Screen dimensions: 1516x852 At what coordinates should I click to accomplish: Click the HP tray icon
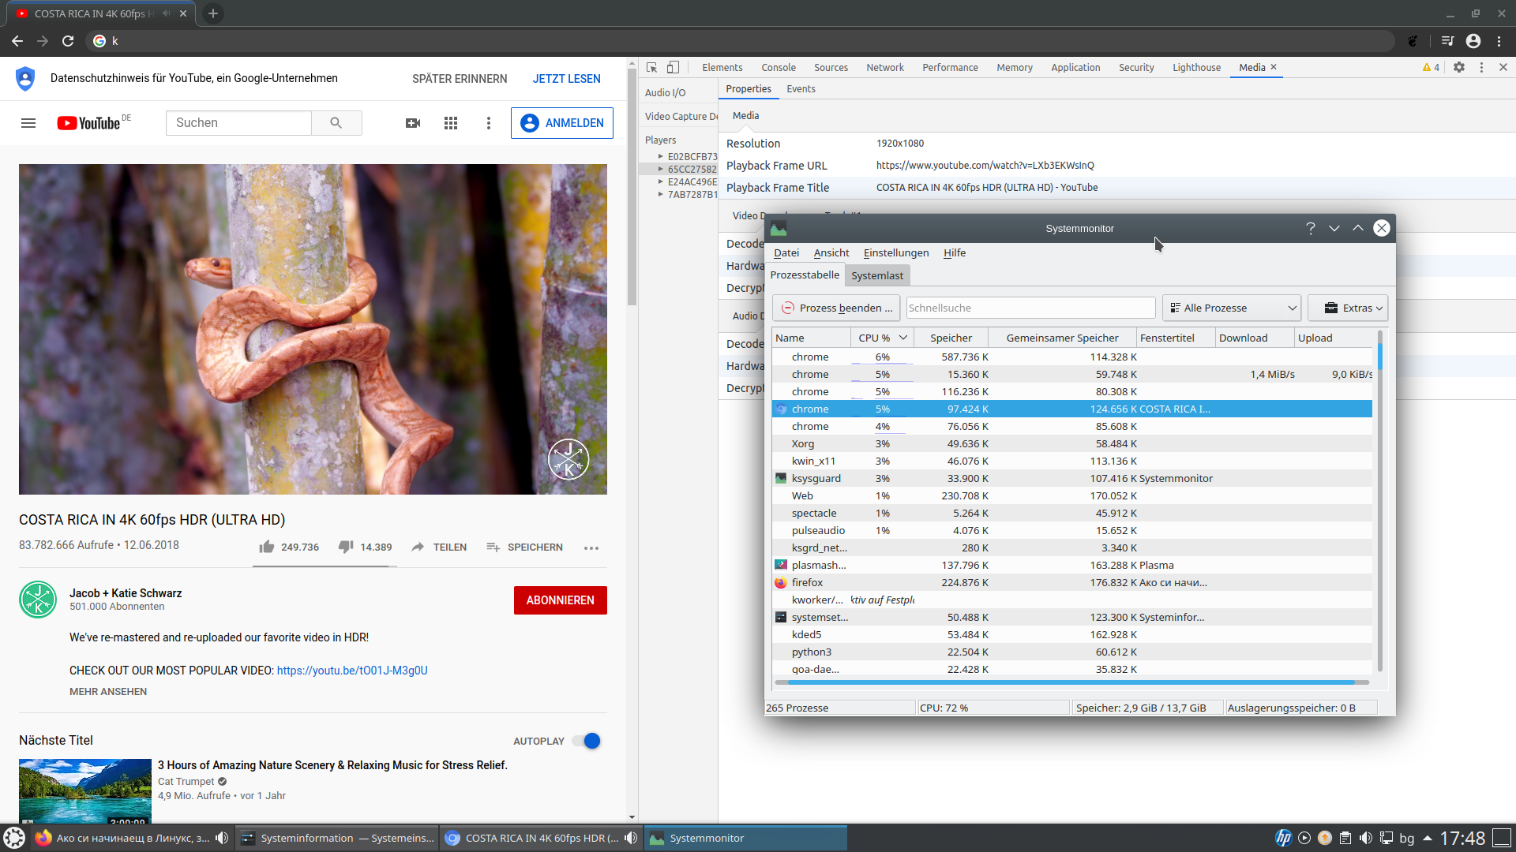1284,838
